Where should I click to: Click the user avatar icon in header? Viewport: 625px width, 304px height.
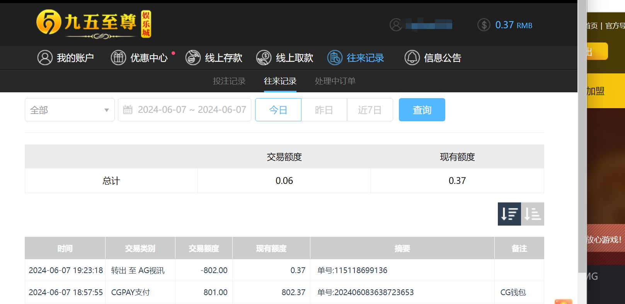[396, 25]
